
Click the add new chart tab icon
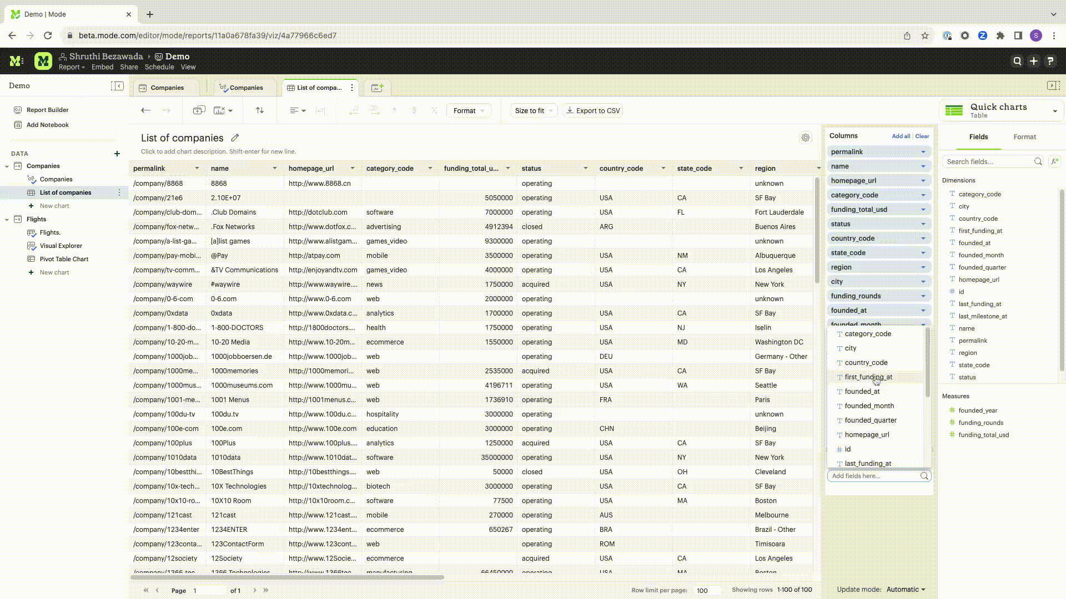tap(377, 88)
